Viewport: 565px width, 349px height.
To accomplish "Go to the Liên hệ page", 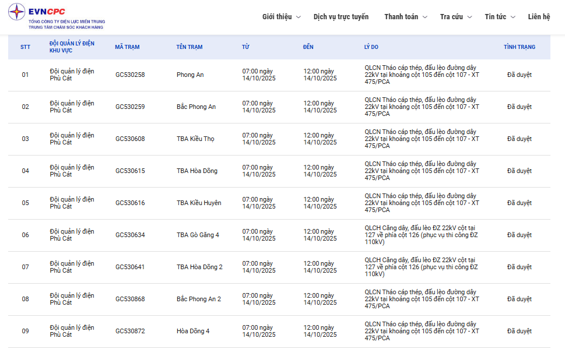I will pyautogui.click(x=539, y=17).
